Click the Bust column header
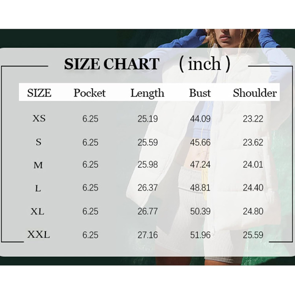 pos(200,93)
